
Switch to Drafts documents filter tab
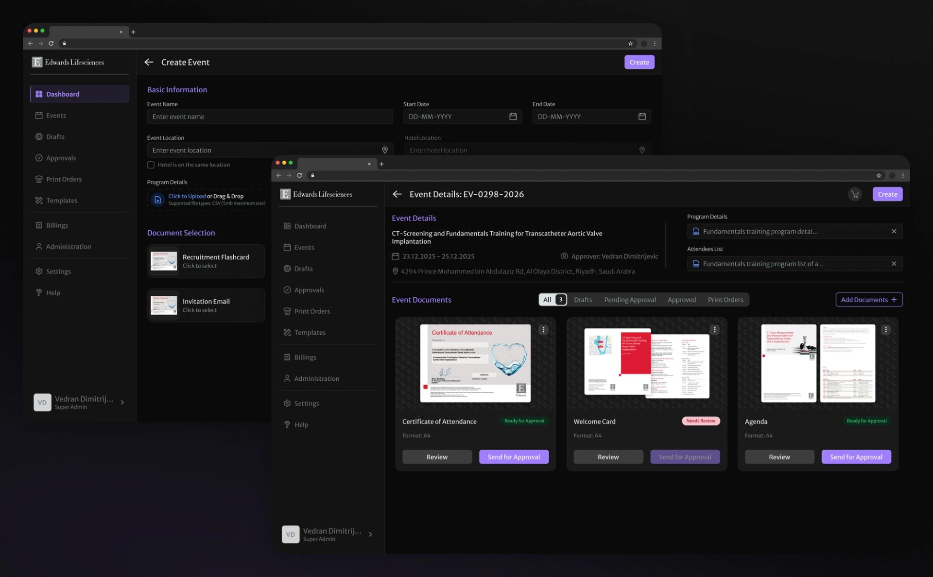(583, 300)
